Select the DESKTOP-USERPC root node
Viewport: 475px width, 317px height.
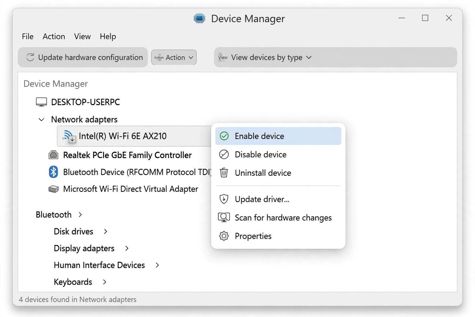[x=85, y=102]
